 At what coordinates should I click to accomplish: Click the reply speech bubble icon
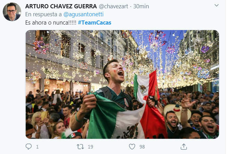[28, 146]
